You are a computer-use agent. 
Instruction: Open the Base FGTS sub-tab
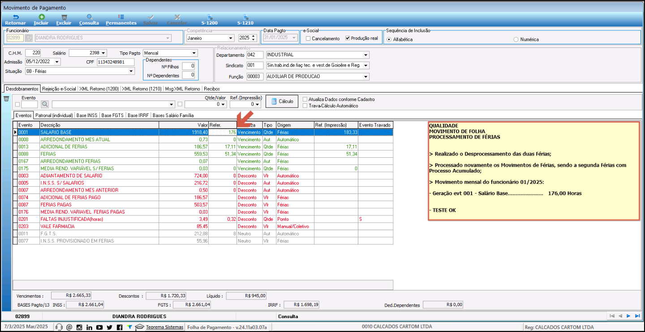coord(112,115)
